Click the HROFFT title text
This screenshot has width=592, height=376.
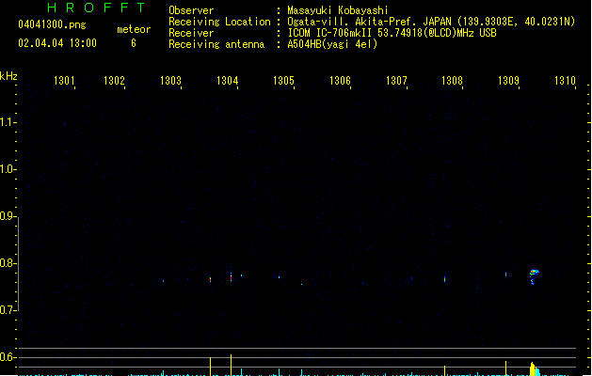click(x=96, y=8)
